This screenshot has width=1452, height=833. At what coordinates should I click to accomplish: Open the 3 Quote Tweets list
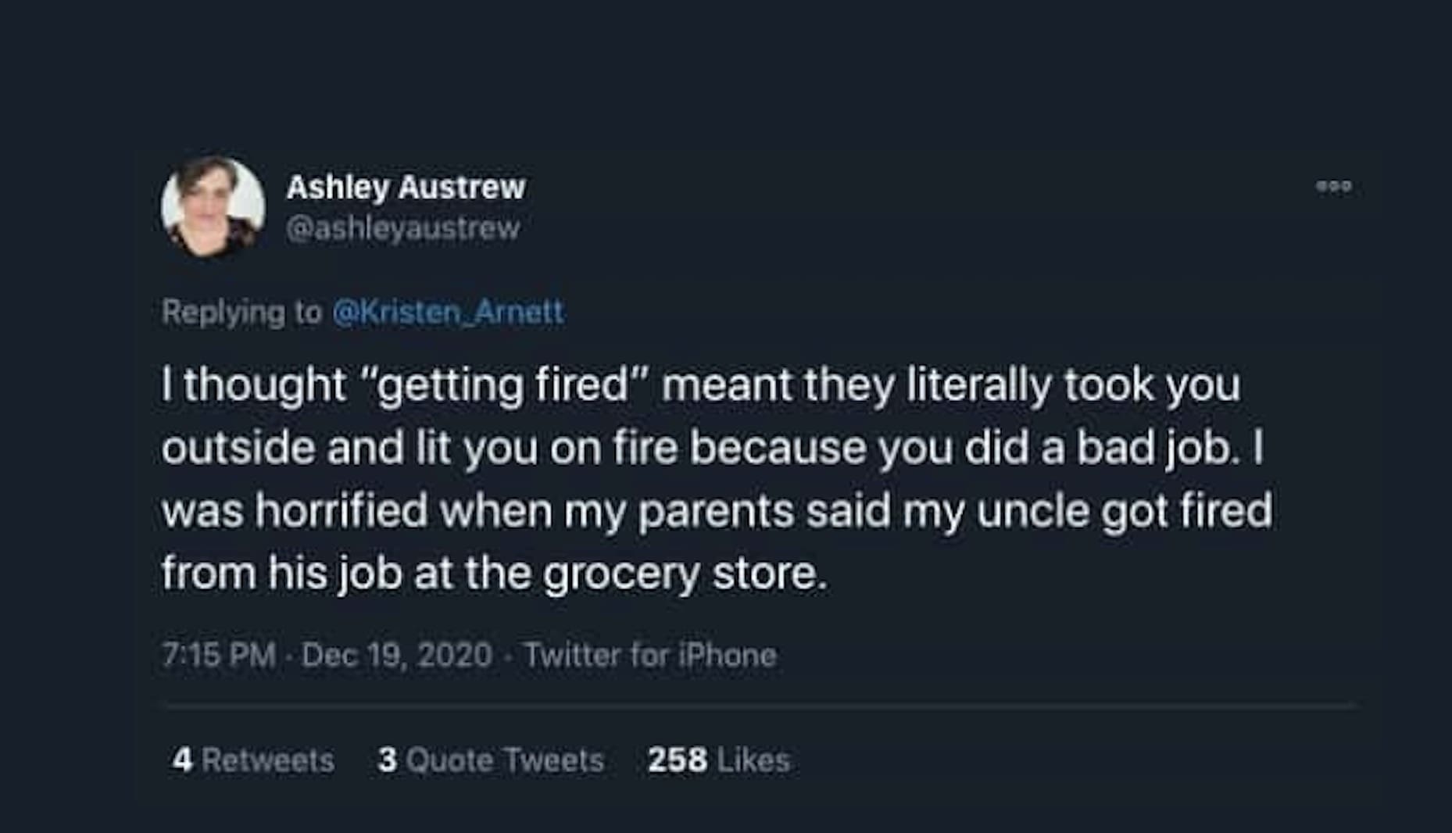coord(491,760)
